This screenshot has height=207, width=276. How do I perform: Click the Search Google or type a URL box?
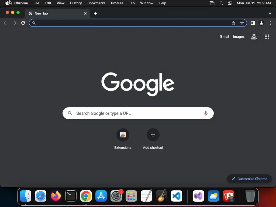[138, 113]
